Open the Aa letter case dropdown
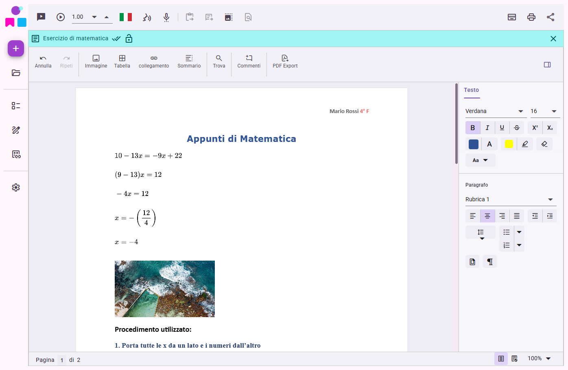The height and width of the screenshot is (370, 568). coord(481,160)
